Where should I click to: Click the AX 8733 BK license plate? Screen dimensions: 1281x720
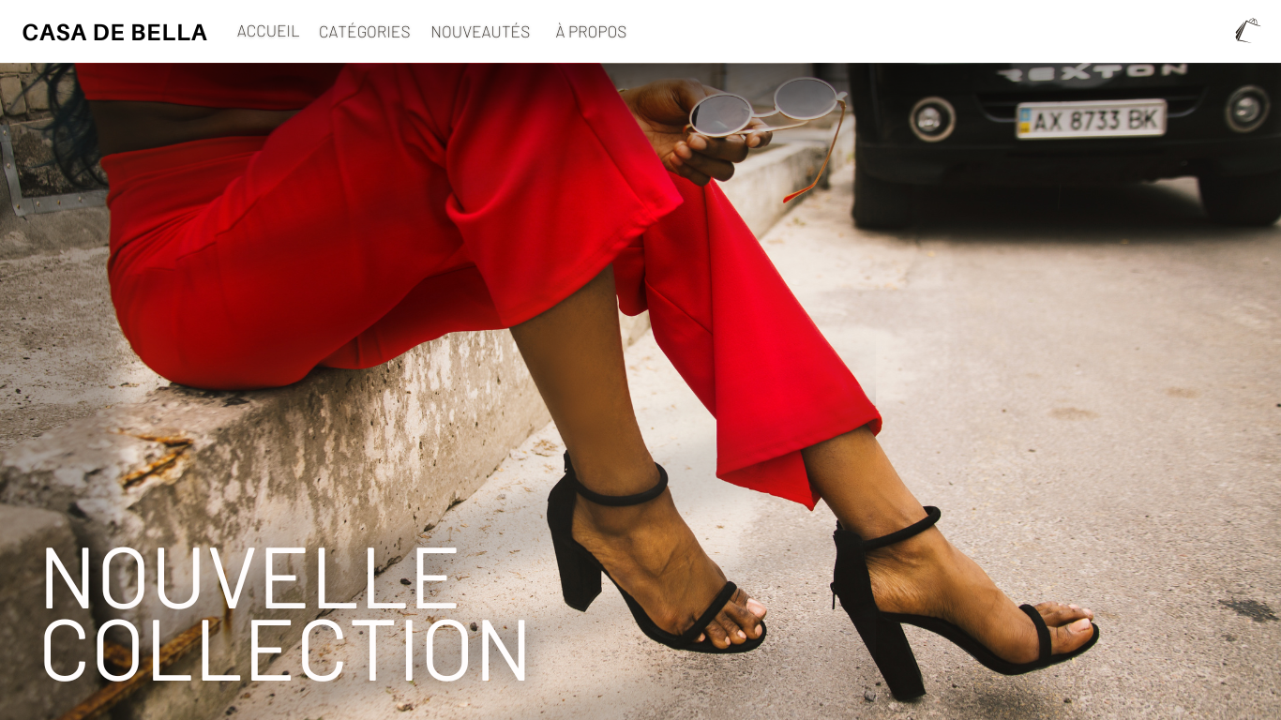click(1092, 119)
